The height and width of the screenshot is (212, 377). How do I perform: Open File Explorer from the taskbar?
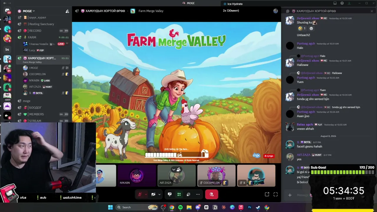point(189,207)
